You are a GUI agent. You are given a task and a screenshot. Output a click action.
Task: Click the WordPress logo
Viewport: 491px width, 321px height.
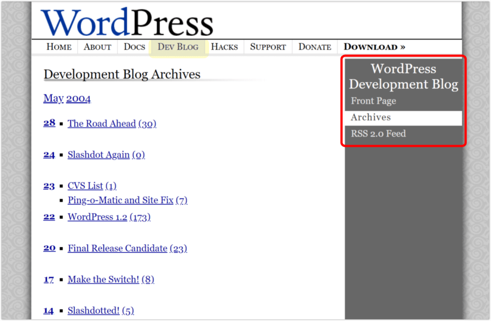click(x=127, y=22)
